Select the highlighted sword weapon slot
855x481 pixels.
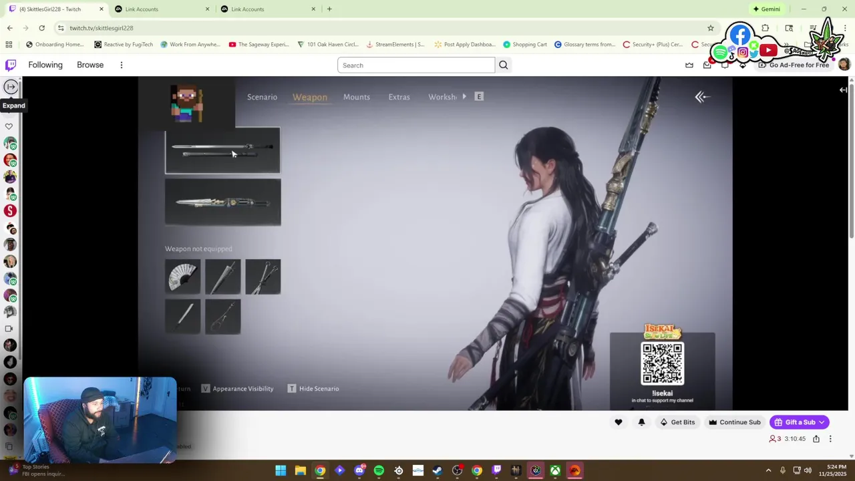pyautogui.click(x=222, y=150)
